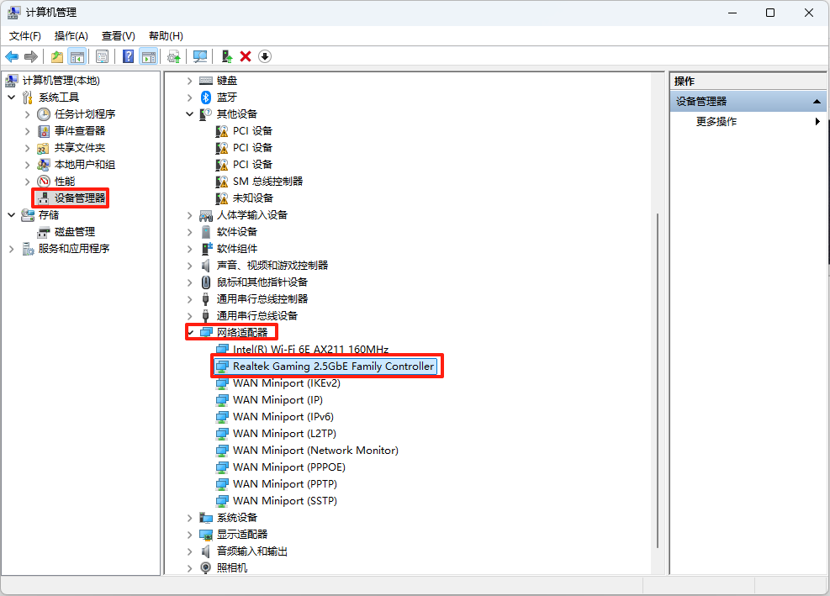Select 计算机管理(本地) root node
Image resolution: width=830 pixels, height=596 pixels.
[61, 81]
